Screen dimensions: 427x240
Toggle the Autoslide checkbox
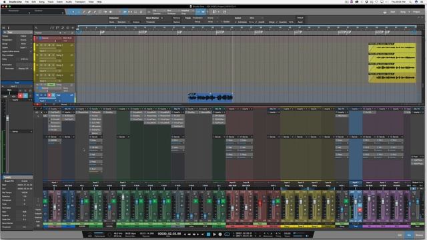coord(236,22)
